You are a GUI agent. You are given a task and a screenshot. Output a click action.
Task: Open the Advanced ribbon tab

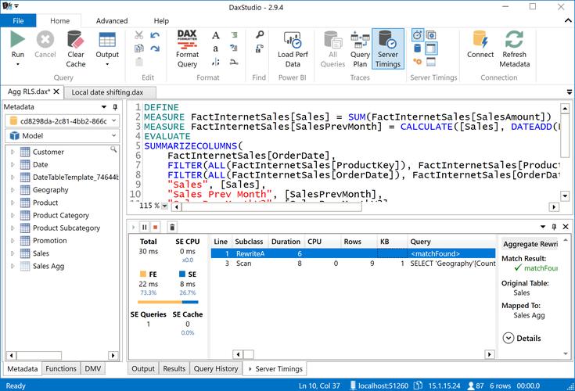tap(112, 21)
